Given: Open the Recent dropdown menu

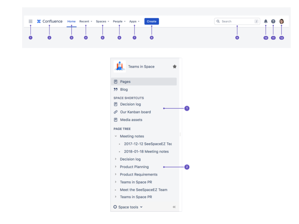Looking at the screenshot, I should (x=85, y=21).
